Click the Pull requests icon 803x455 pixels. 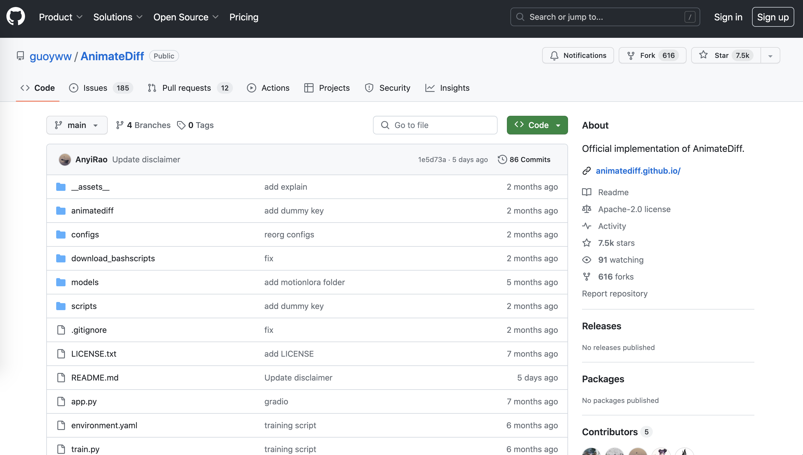152,88
